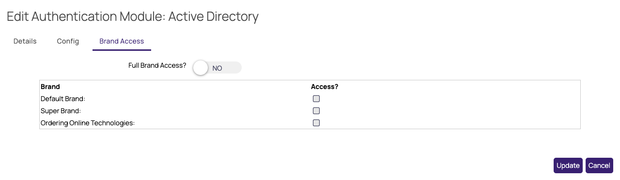Image resolution: width=620 pixels, height=180 pixels.
Task: Select the Brand Access tab
Action: pos(122,41)
